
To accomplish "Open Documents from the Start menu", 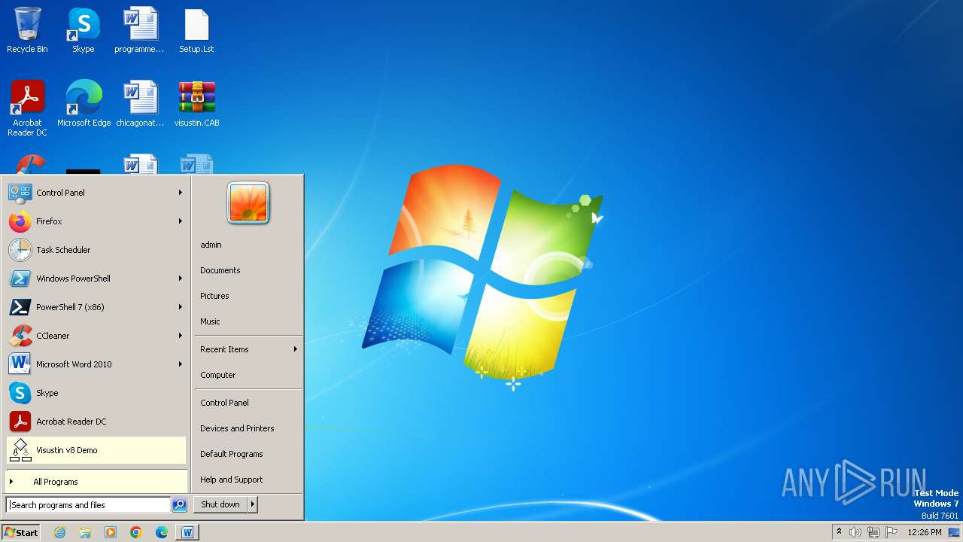I will coord(248,270).
